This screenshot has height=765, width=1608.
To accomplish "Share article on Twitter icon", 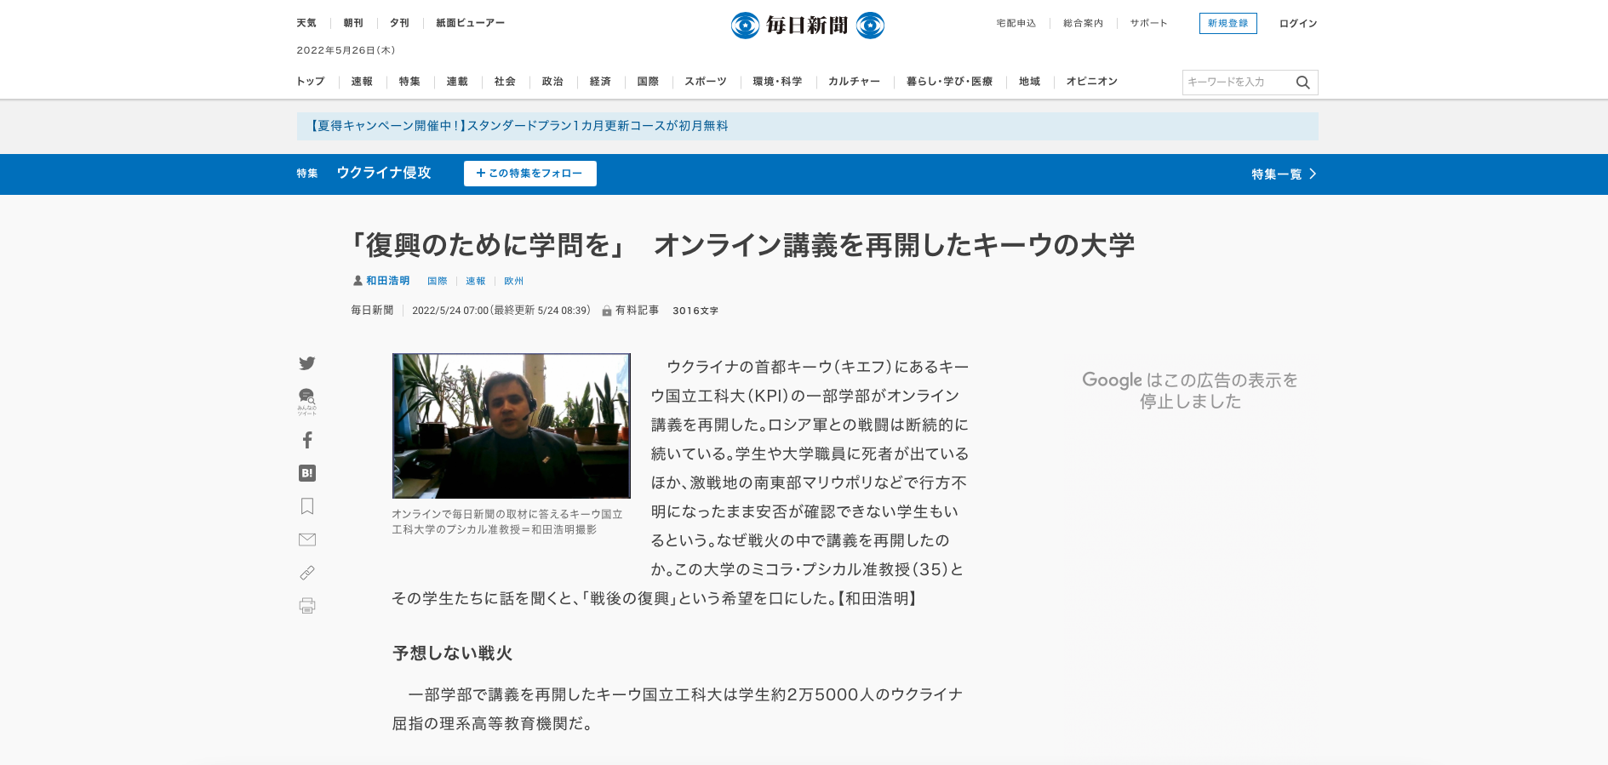I will [307, 363].
